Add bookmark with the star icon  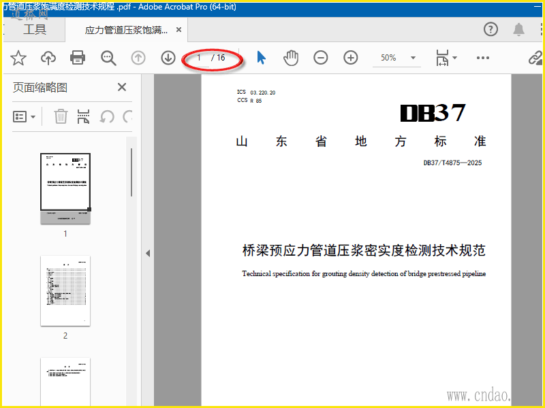click(18, 58)
